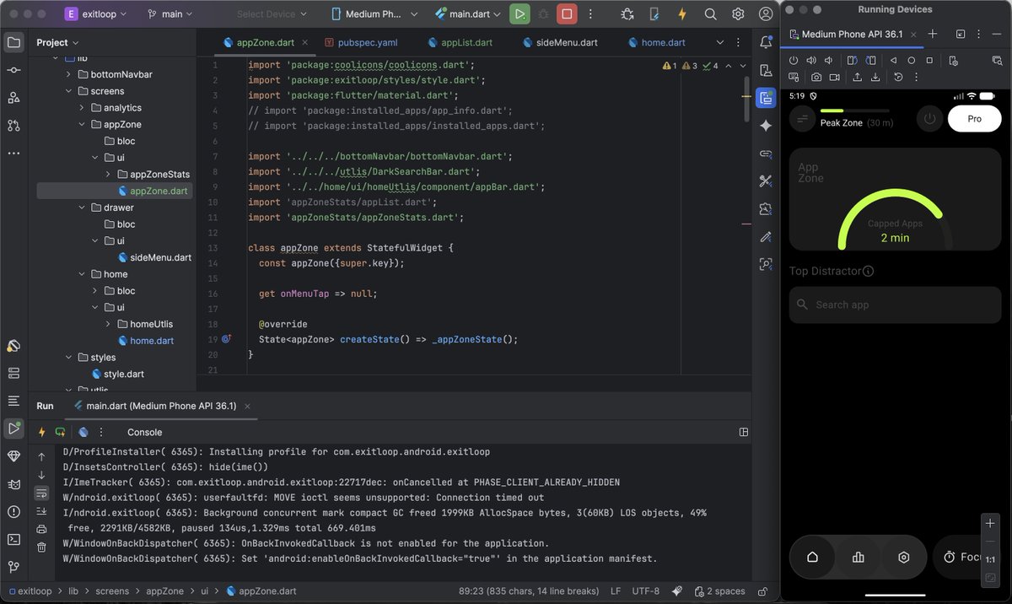The height and width of the screenshot is (604, 1012).
Task: Click emulator Home circle button
Action: pos(912,61)
